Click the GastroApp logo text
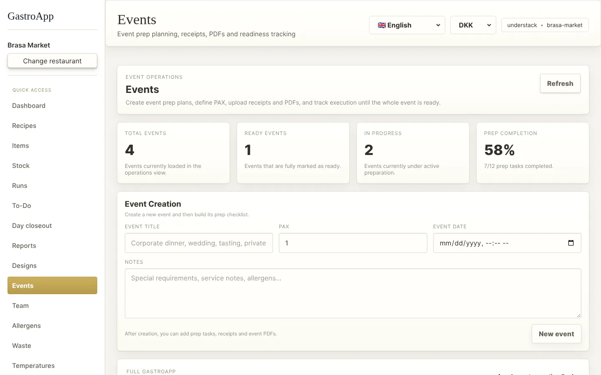The height and width of the screenshot is (375, 601). pyautogui.click(x=30, y=16)
